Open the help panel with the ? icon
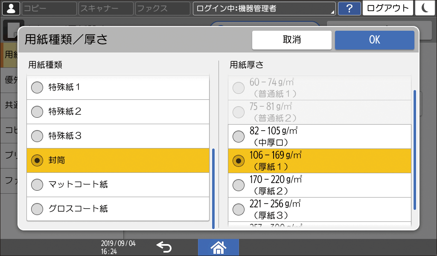 pyautogui.click(x=350, y=8)
